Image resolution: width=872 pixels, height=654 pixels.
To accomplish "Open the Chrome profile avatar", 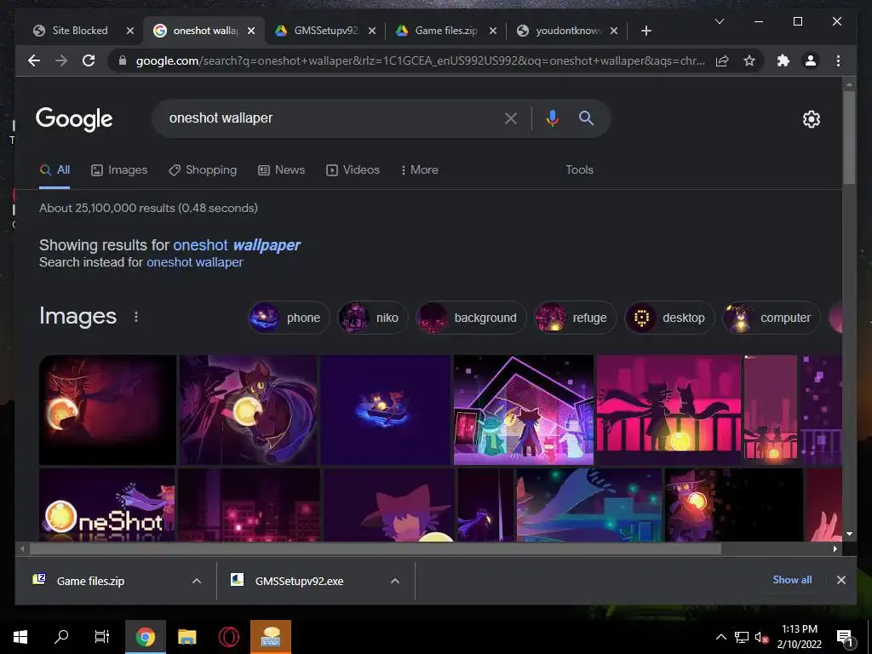I will [x=811, y=60].
